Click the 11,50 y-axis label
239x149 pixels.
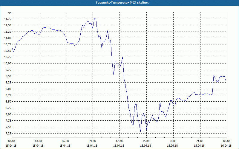coord(8,25)
